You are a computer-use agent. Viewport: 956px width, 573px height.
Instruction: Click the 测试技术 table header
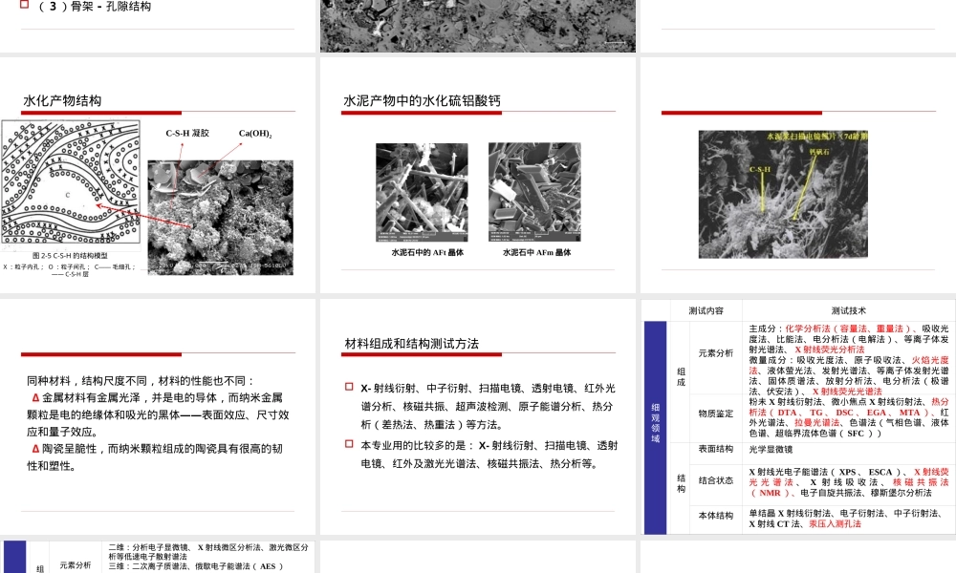pyautogui.click(x=849, y=310)
